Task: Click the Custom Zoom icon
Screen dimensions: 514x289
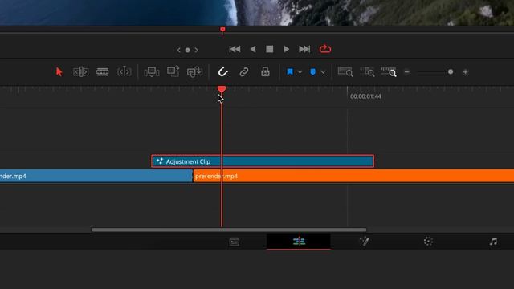Action: pos(389,71)
